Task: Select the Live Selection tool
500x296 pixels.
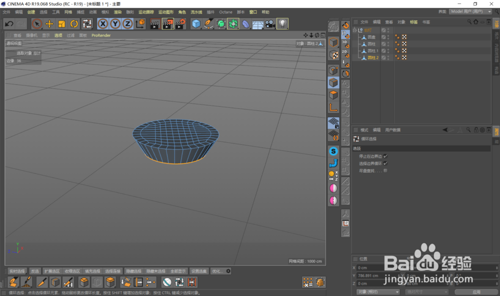Action: point(37,23)
